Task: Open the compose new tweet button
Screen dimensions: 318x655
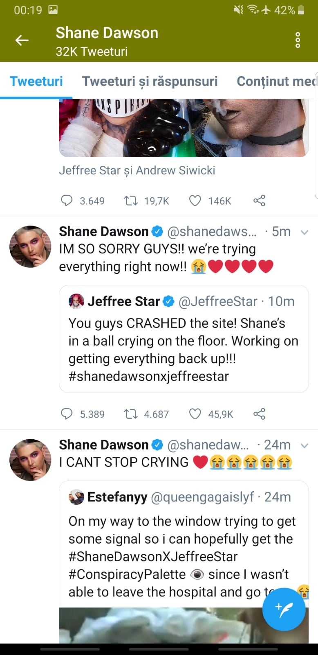Action: [284, 610]
